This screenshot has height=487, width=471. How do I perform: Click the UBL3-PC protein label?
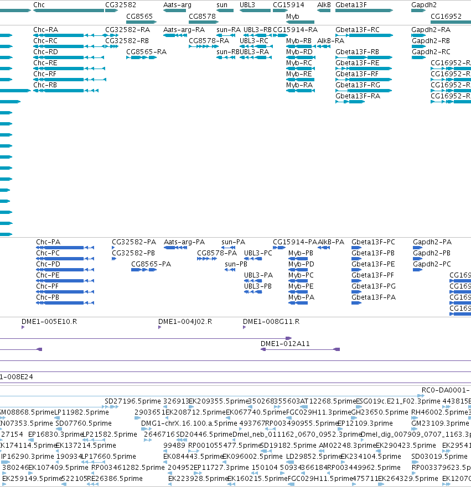pos(258,253)
